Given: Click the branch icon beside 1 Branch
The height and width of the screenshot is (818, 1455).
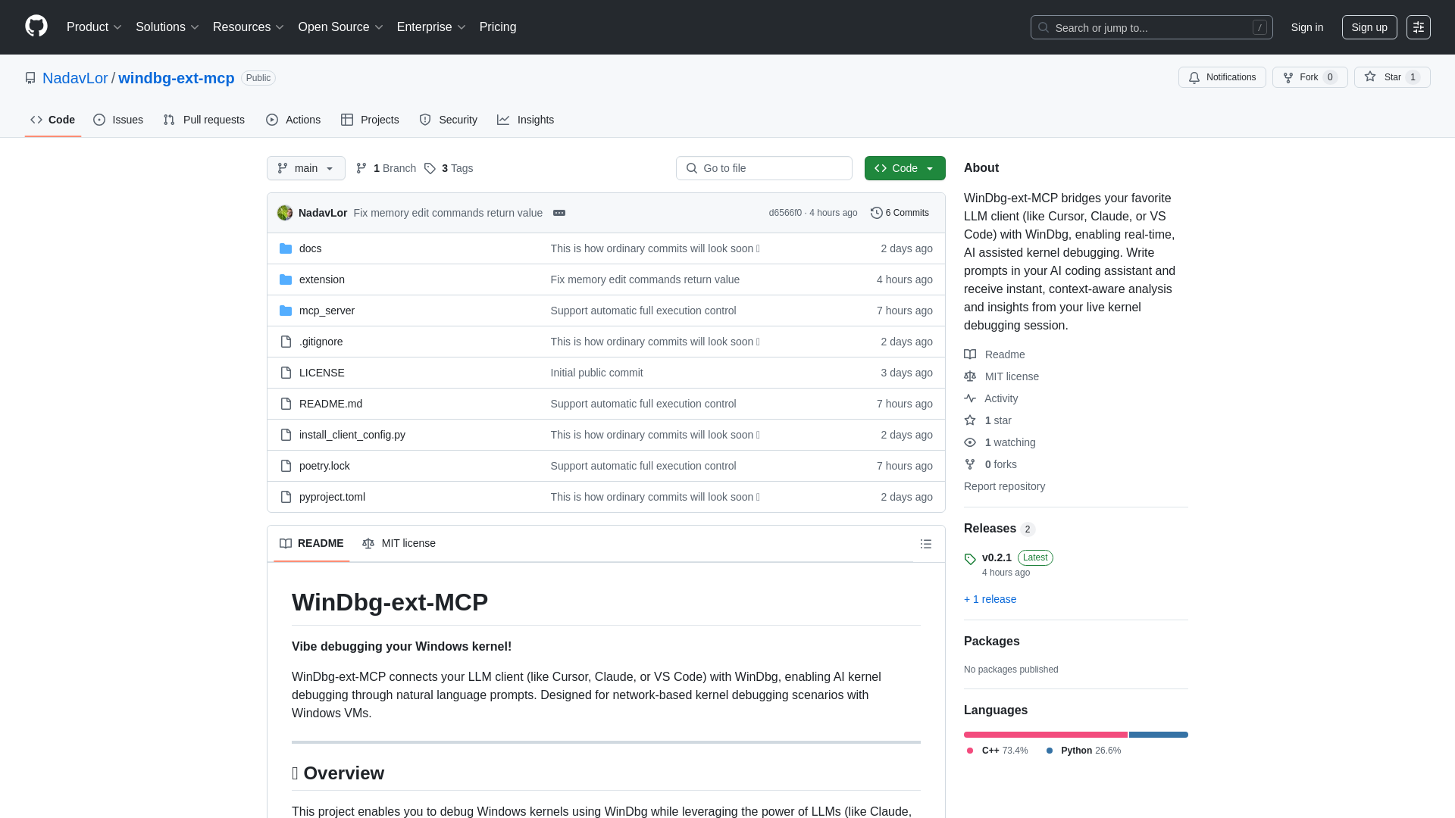Looking at the screenshot, I should (361, 168).
